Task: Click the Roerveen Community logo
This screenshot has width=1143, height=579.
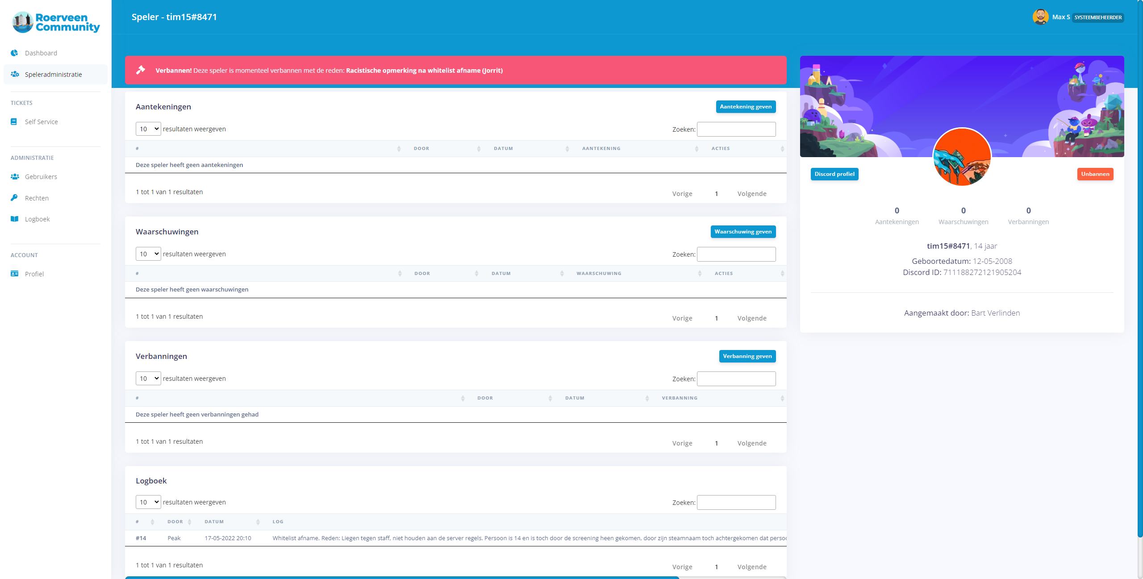Action: coord(56,22)
